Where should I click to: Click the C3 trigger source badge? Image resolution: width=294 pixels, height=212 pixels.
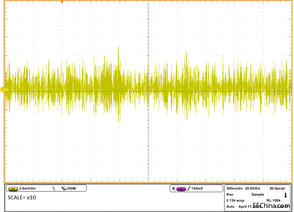pos(181,189)
